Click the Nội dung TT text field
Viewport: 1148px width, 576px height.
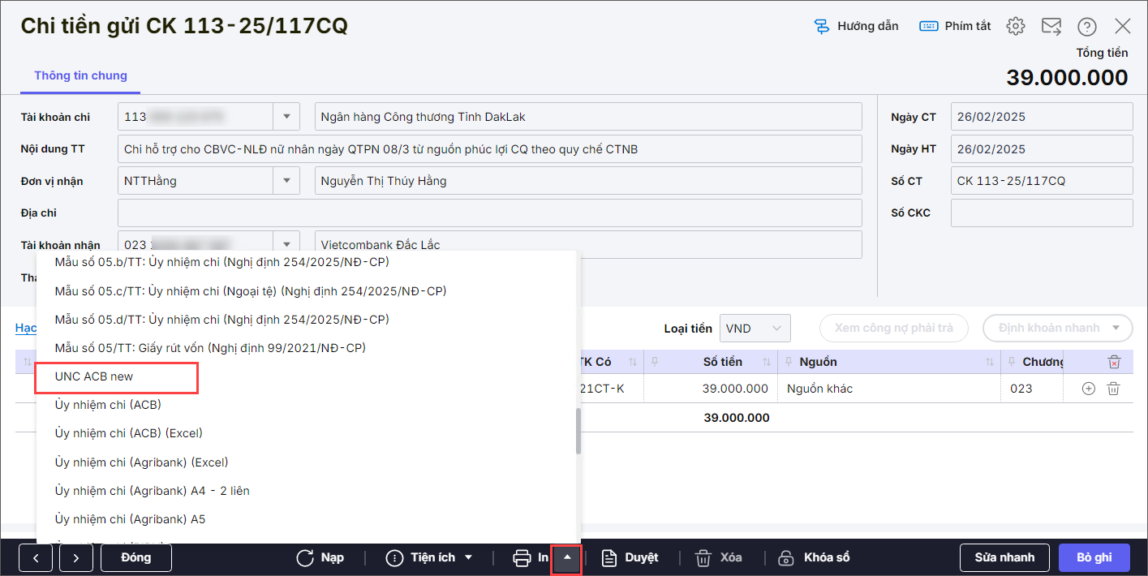(489, 149)
